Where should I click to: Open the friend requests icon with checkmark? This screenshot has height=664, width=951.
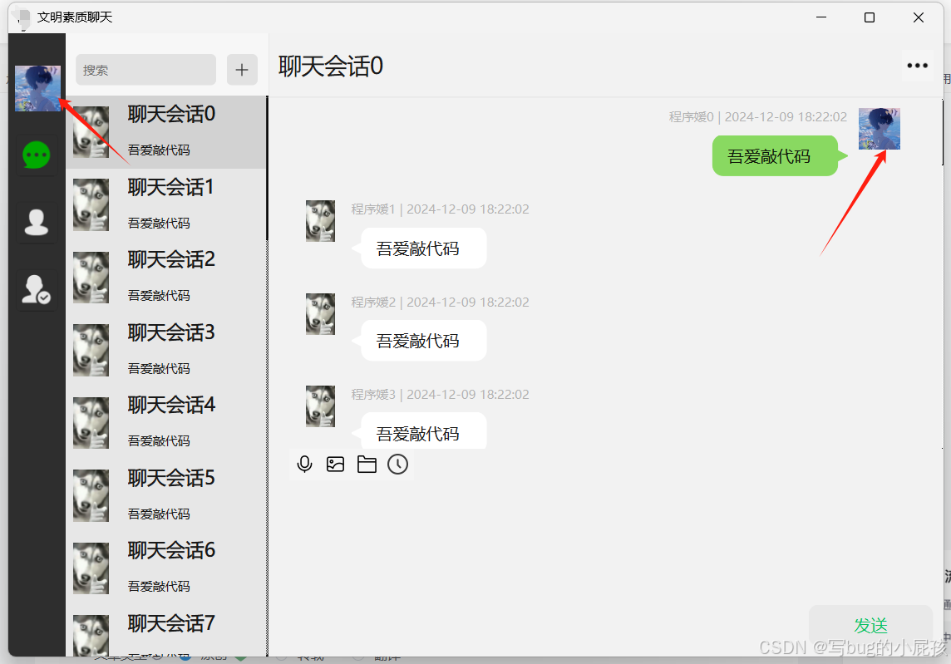pos(37,290)
